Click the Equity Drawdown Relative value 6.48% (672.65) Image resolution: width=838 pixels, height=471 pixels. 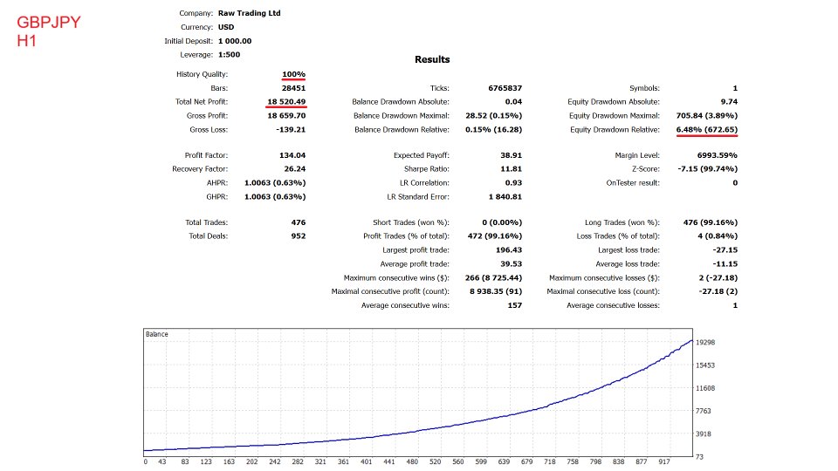706,129
